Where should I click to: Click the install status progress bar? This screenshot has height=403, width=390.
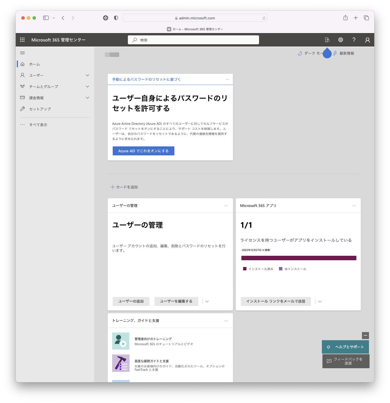[299, 258]
